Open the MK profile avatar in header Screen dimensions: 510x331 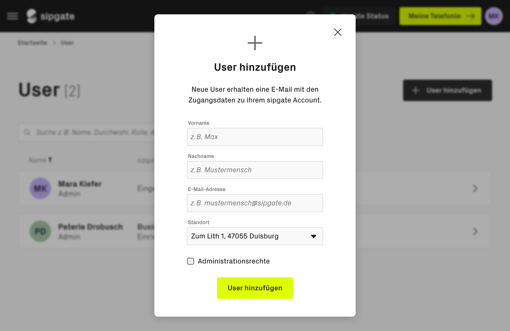494,16
